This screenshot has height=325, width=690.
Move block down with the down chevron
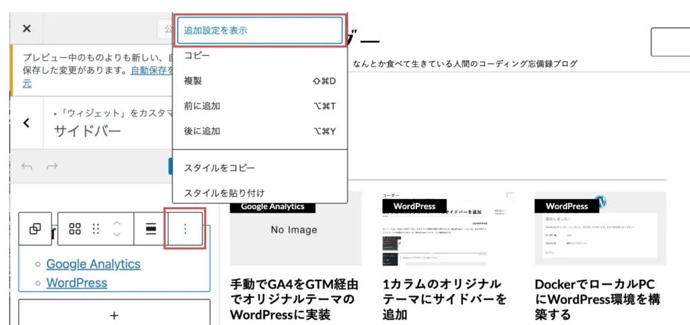coord(117,234)
